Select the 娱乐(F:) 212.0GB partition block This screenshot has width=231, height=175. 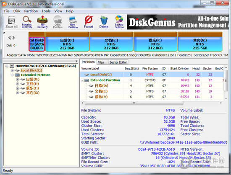[155, 42]
